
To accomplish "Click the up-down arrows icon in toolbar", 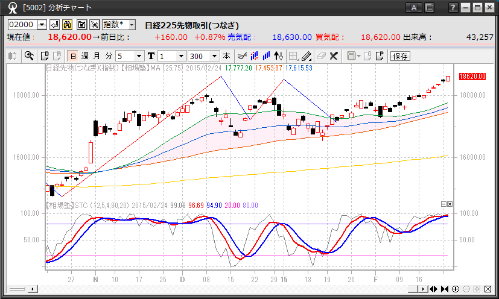I will click(x=278, y=56).
